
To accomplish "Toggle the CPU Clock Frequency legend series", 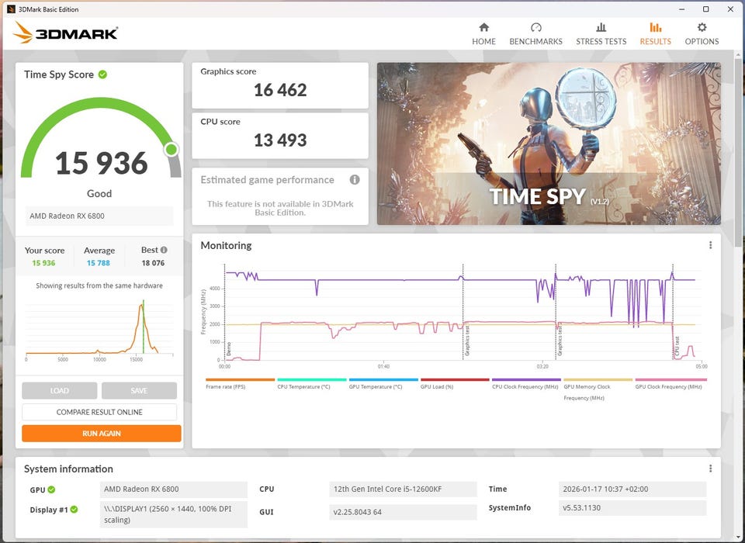I will pyautogui.click(x=526, y=384).
